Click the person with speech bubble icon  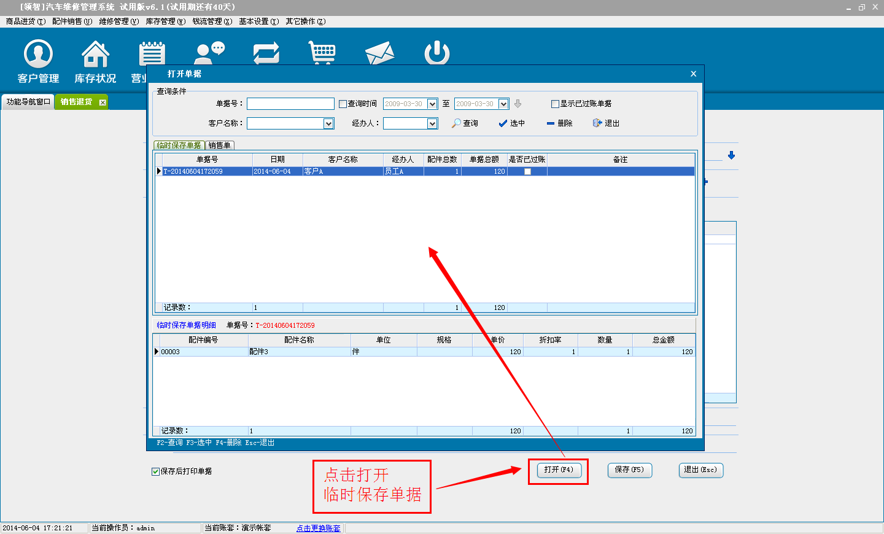pyautogui.click(x=209, y=53)
